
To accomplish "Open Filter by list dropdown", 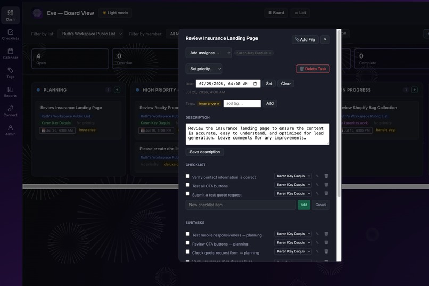I will (x=90, y=34).
